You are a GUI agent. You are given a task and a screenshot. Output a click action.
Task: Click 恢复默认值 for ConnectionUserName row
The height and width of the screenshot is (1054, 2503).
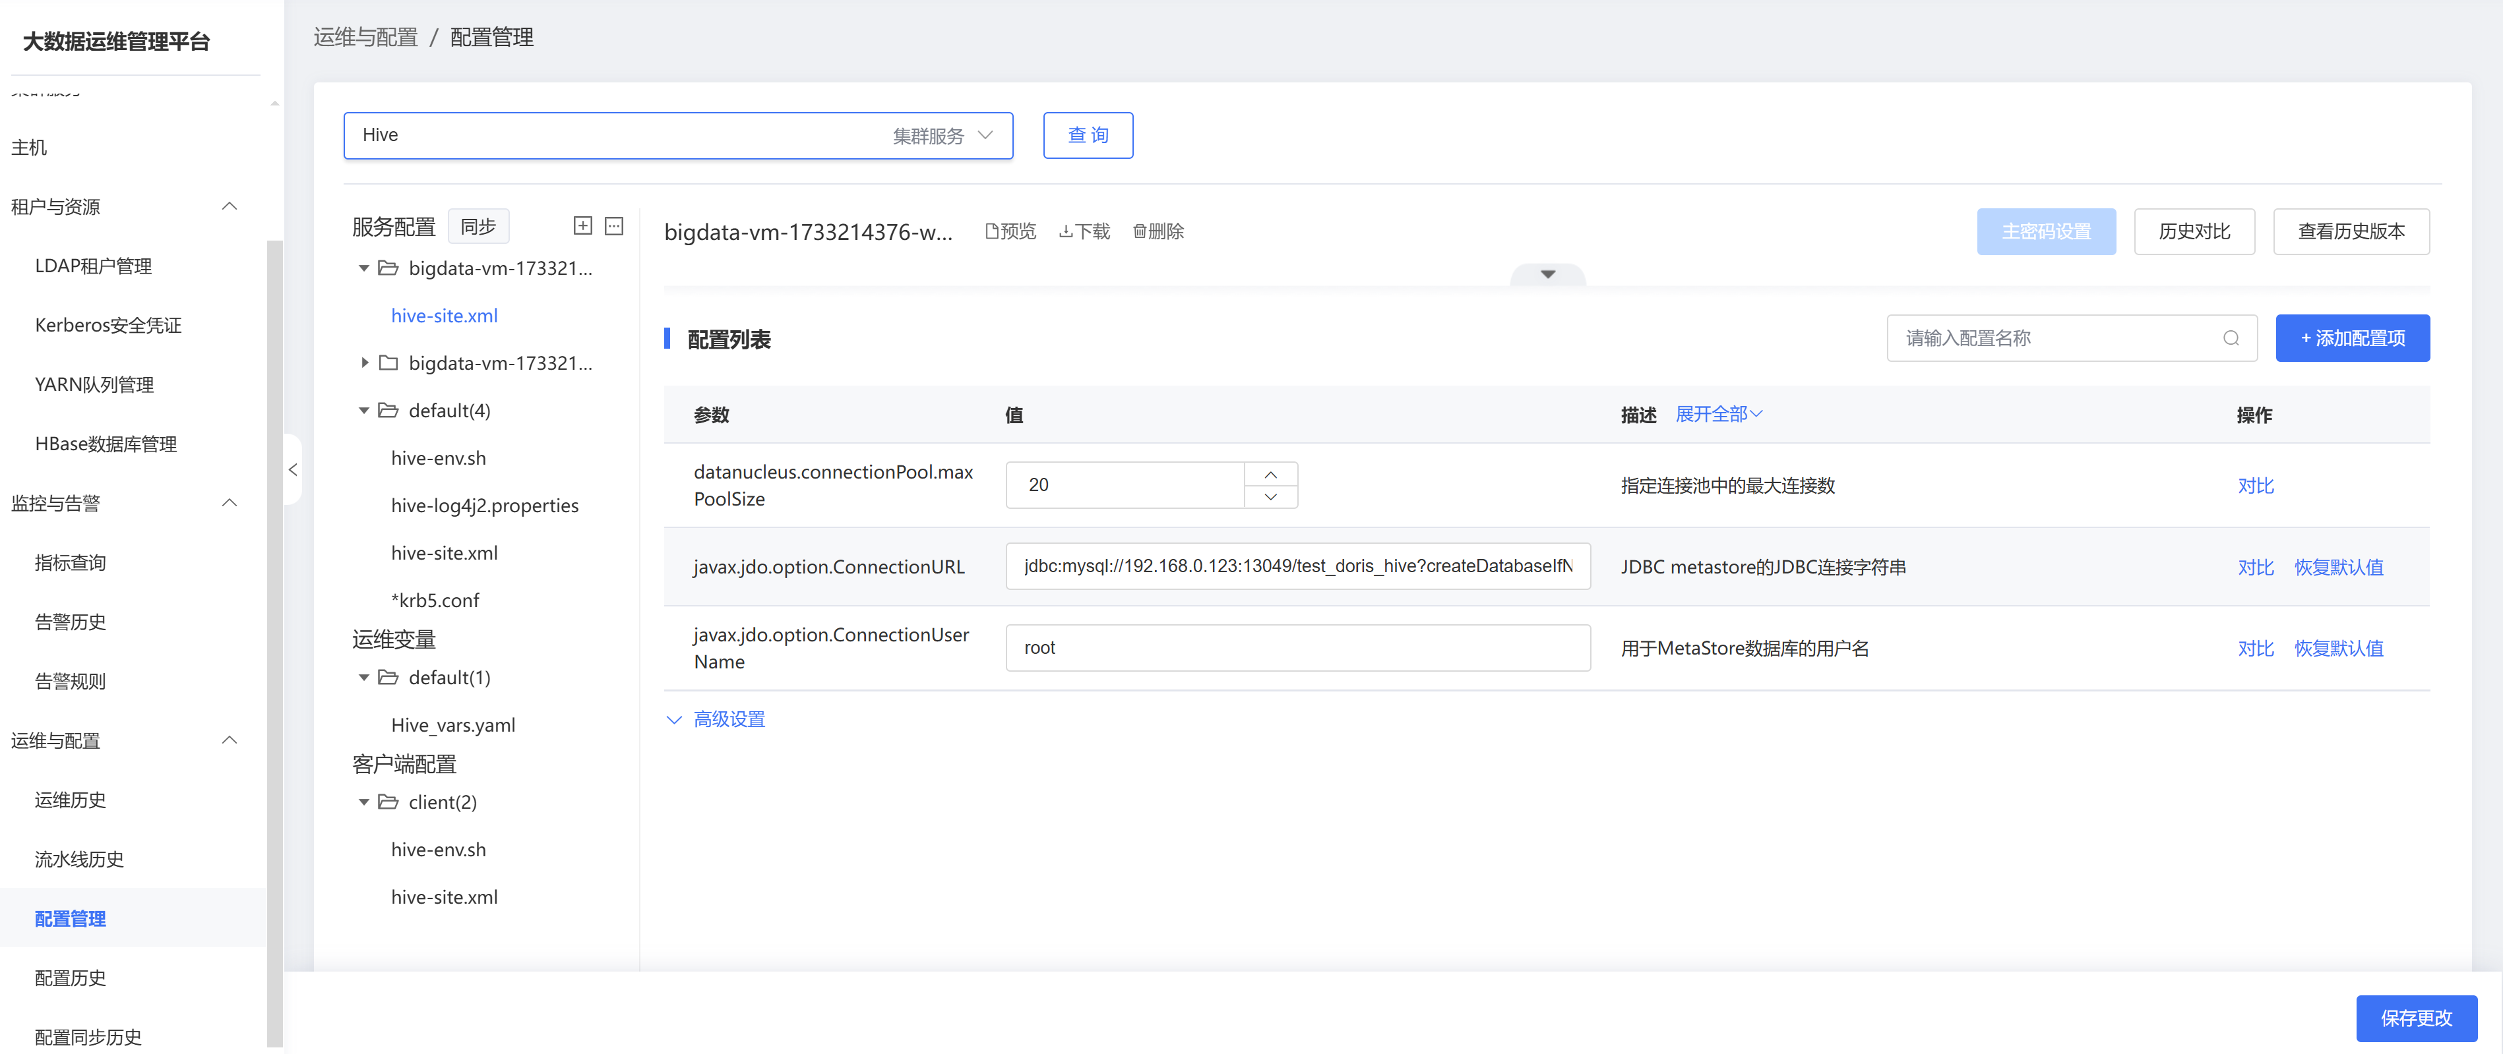[2339, 649]
